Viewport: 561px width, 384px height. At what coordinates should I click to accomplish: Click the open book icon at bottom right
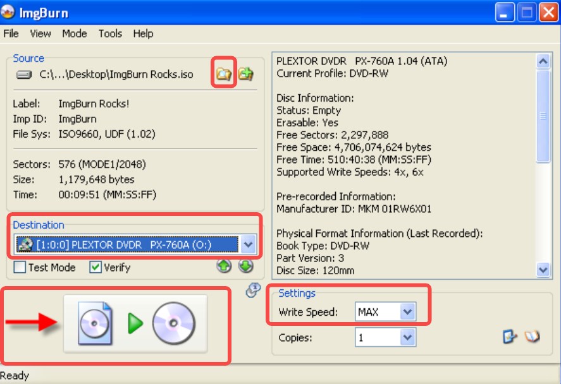pyautogui.click(x=532, y=337)
